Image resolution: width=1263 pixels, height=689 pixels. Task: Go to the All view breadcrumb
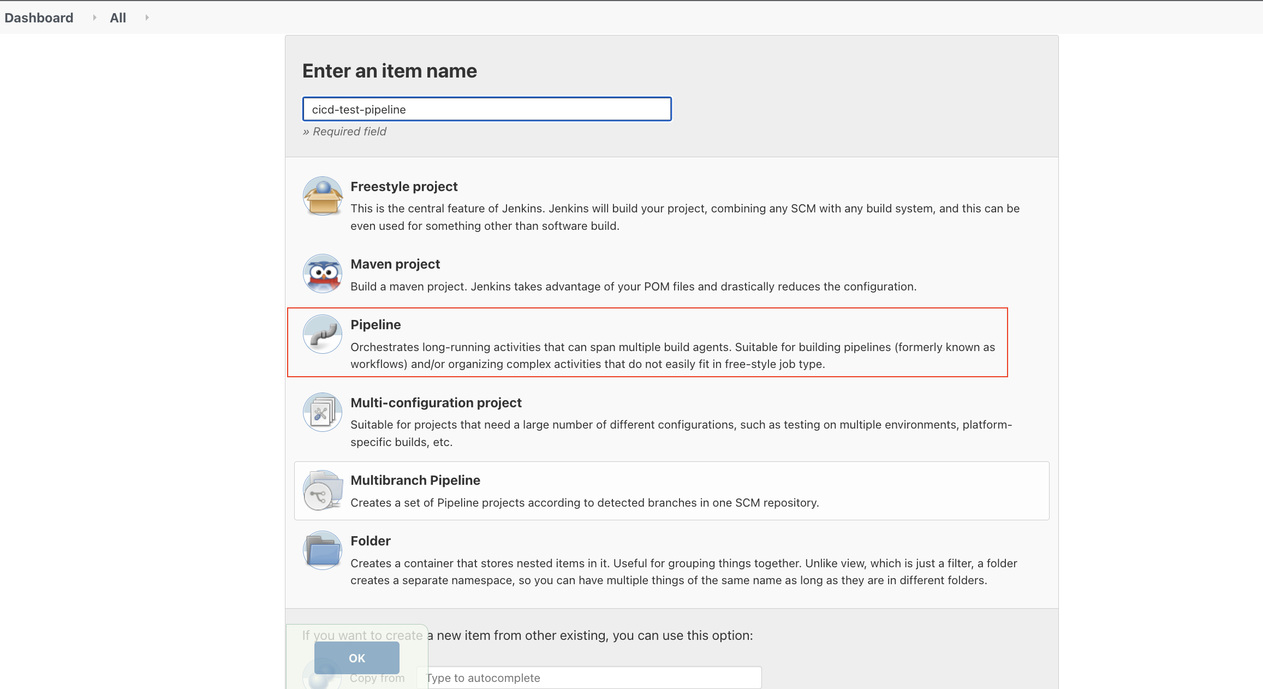118,17
